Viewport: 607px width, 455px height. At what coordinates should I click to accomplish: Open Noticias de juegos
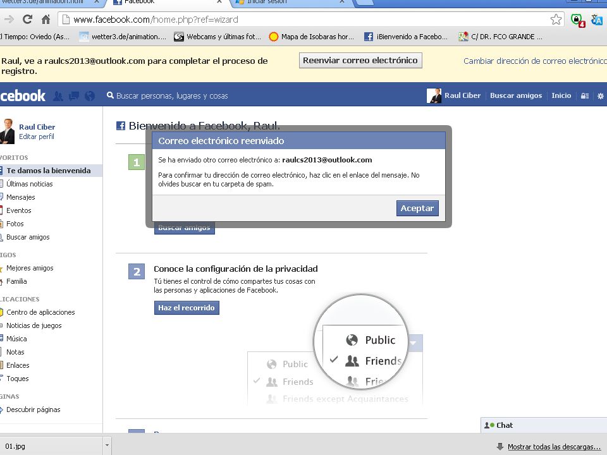(34, 325)
